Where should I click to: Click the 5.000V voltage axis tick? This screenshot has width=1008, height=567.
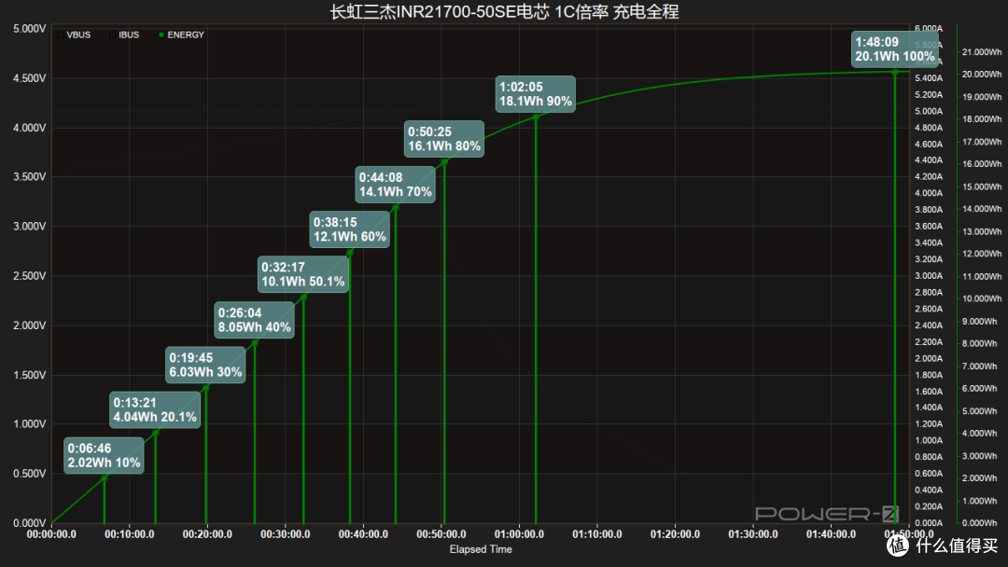pyautogui.click(x=30, y=29)
